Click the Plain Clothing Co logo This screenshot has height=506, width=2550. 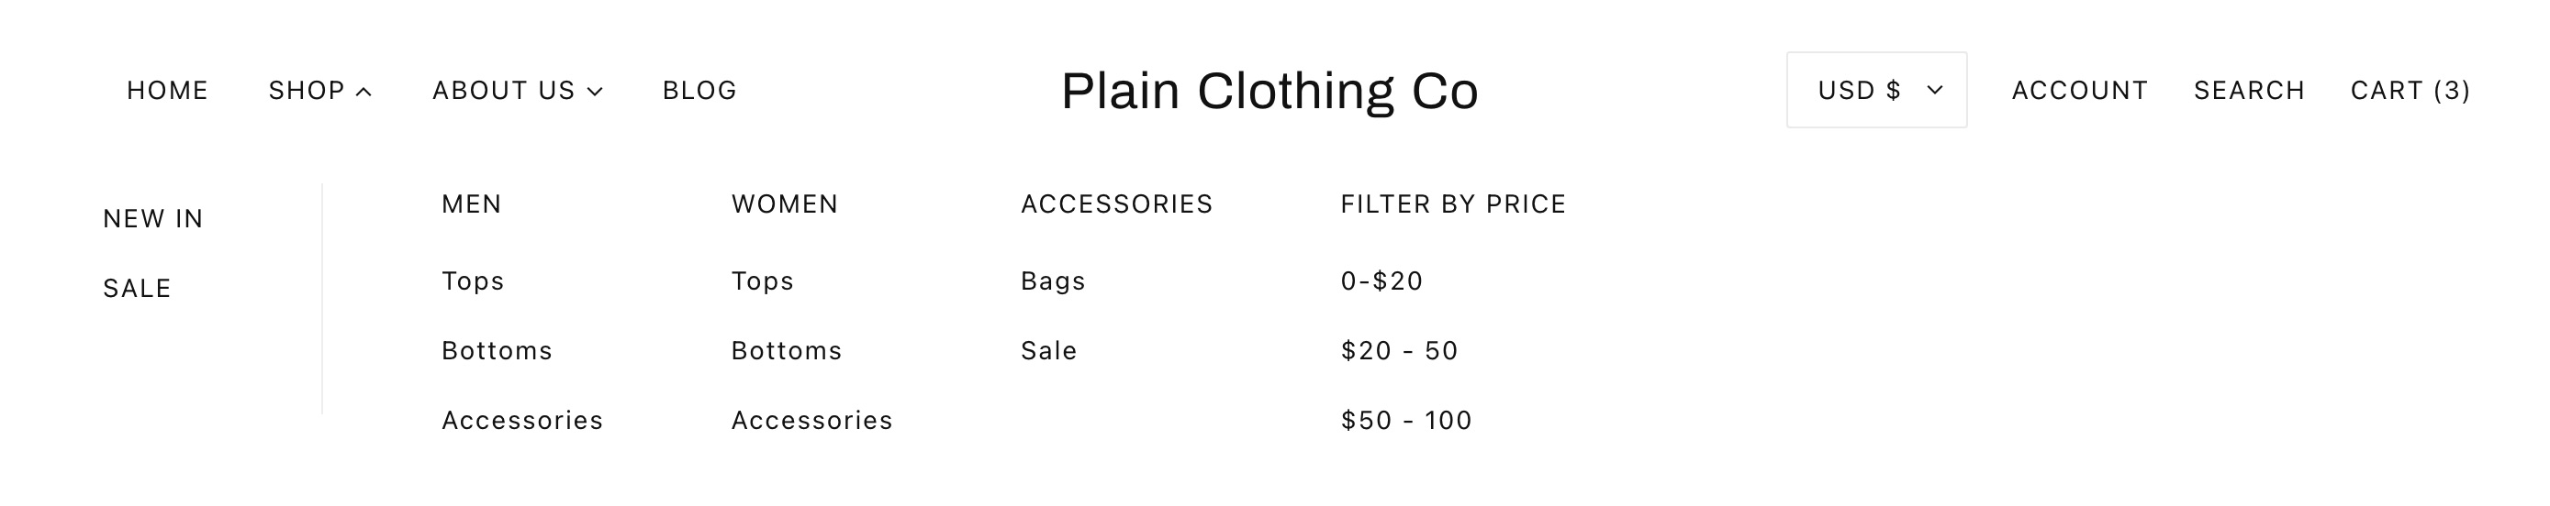pos(1270,91)
